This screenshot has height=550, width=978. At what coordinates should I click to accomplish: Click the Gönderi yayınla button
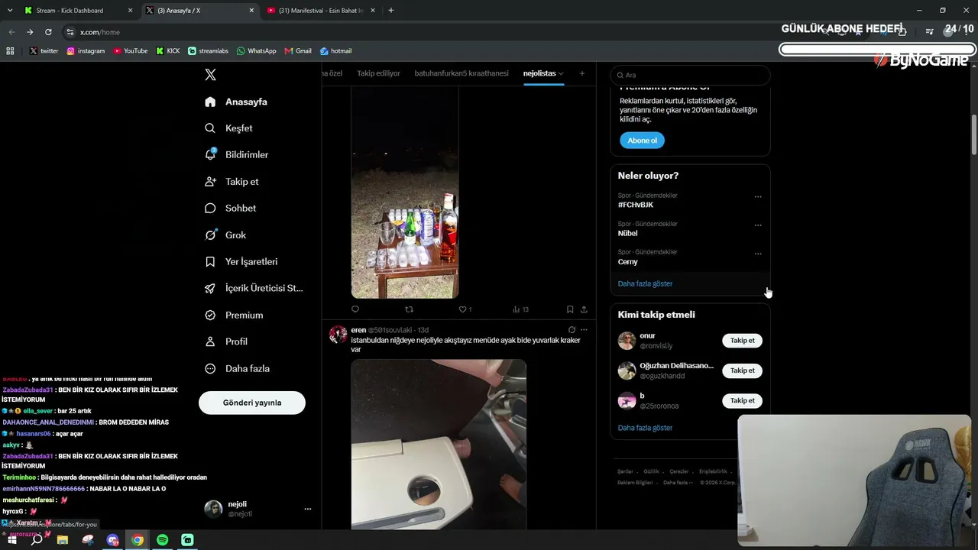[252, 403]
